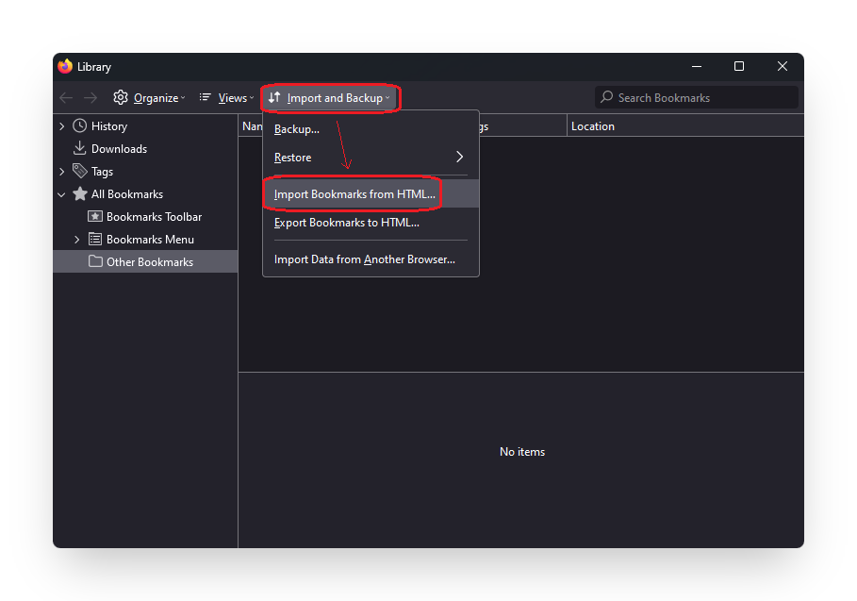
Task: Select Export Bookmarks to HTML
Action: [347, 223]
